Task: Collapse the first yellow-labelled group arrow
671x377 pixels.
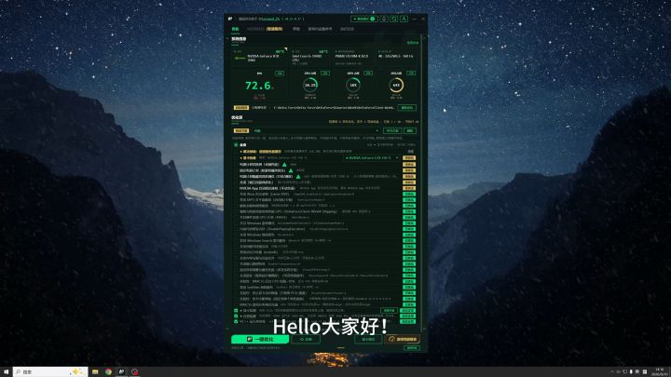Action: click(241, 152)
